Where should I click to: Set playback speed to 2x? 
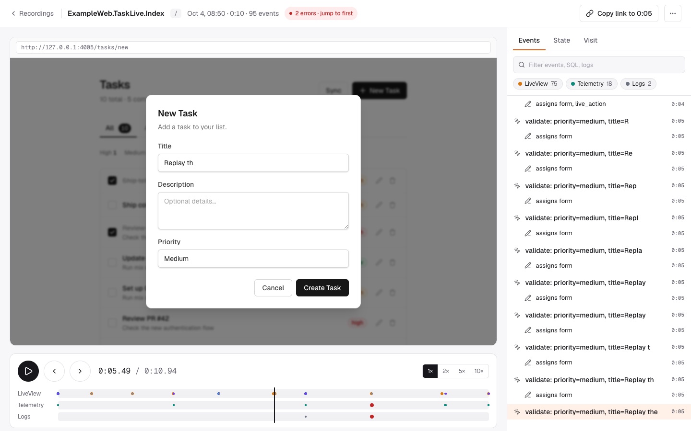click(x=446, y=371)
